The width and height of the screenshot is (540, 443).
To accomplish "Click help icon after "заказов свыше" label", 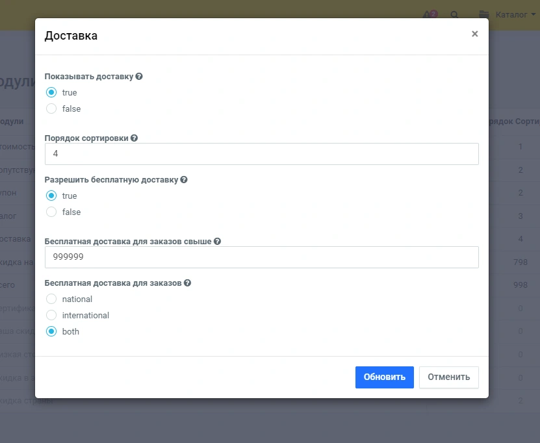I will [217, 241].
